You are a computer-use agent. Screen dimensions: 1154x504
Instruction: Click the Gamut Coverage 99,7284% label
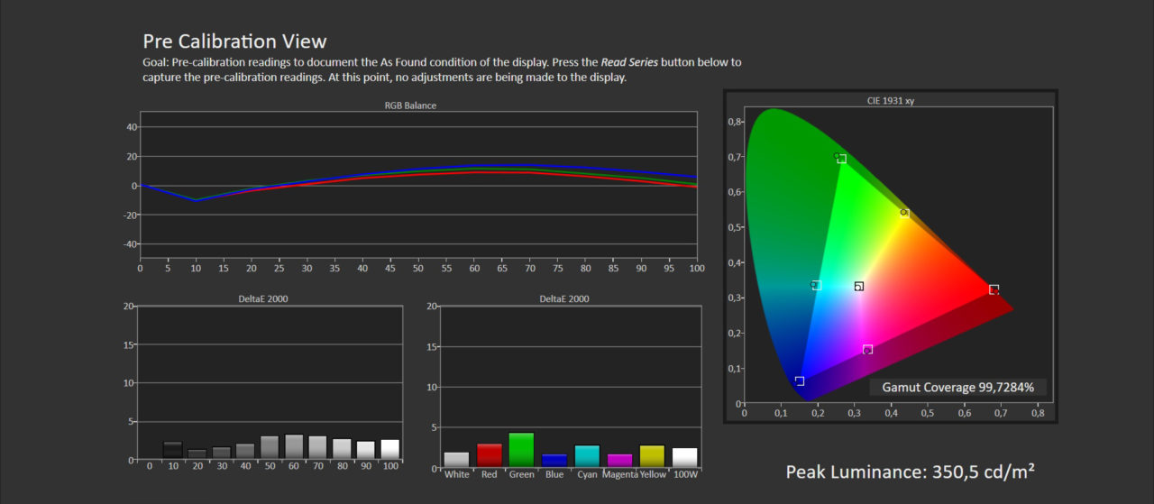957,388
